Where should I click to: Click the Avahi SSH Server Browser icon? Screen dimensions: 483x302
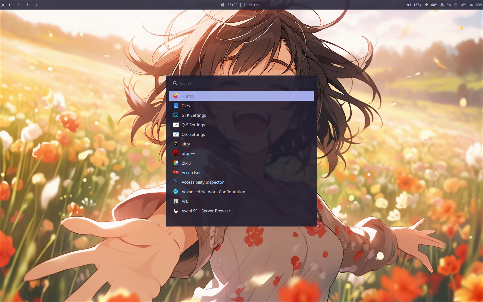pos(176,211)
